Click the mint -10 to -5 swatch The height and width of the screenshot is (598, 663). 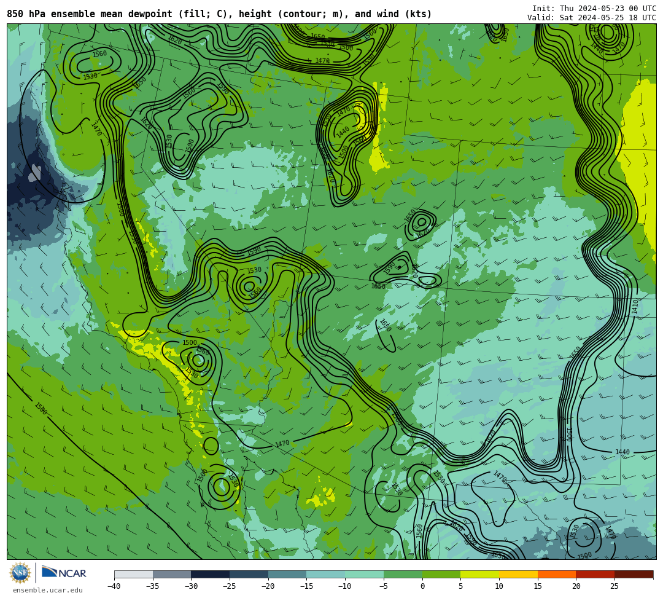pos(365,574)
